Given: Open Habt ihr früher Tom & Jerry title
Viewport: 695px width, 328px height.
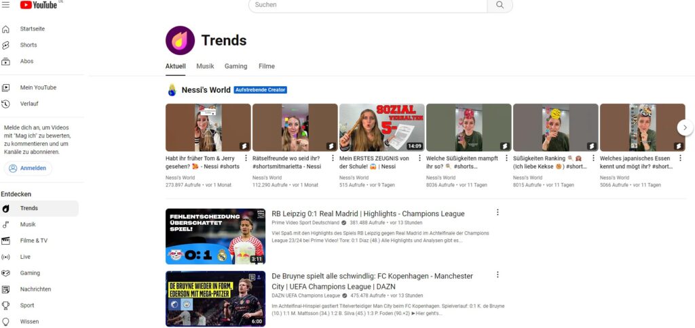Looking at the screenshot, I should point(202,163).
